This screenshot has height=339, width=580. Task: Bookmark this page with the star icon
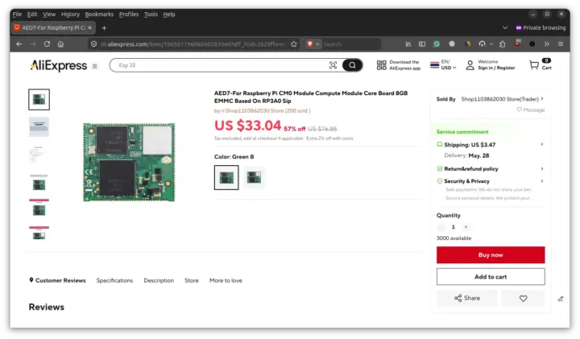click(x=294, y=44)
